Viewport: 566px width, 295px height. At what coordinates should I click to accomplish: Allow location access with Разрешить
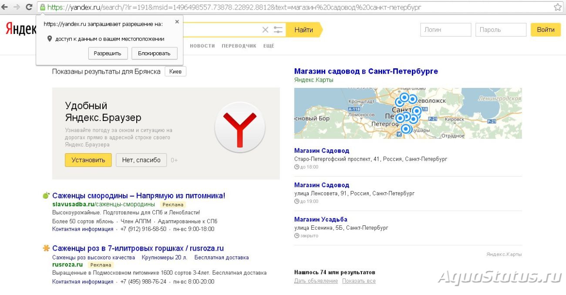click(108, 53)
